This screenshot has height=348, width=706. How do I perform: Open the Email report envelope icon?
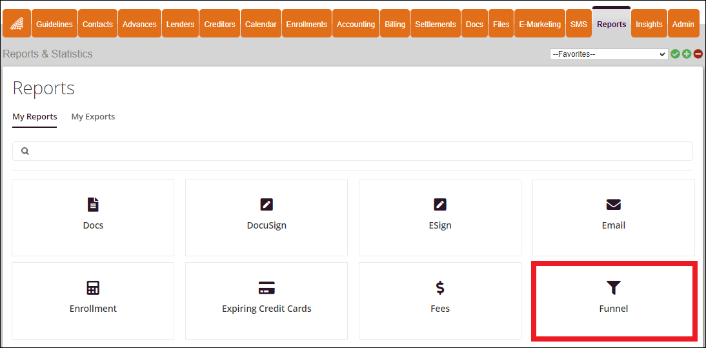point(613,205)
